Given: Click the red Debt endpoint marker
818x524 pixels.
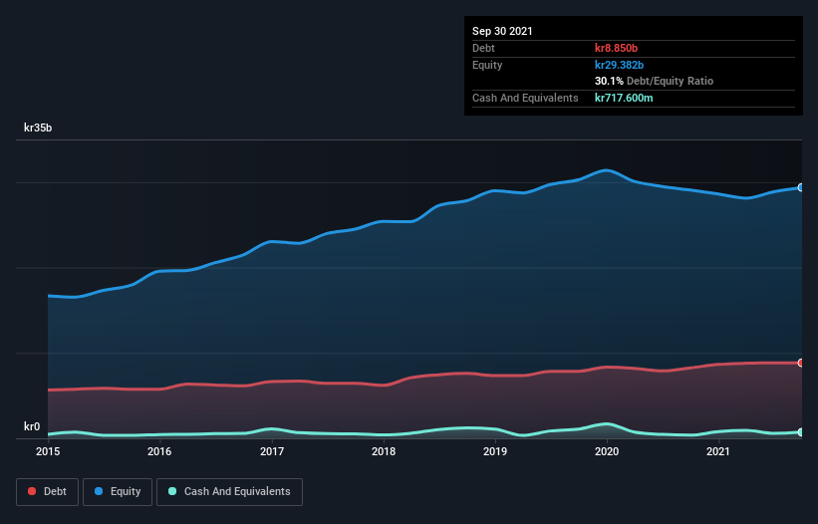Looking at the screenshot, I should tap(801, 363).
